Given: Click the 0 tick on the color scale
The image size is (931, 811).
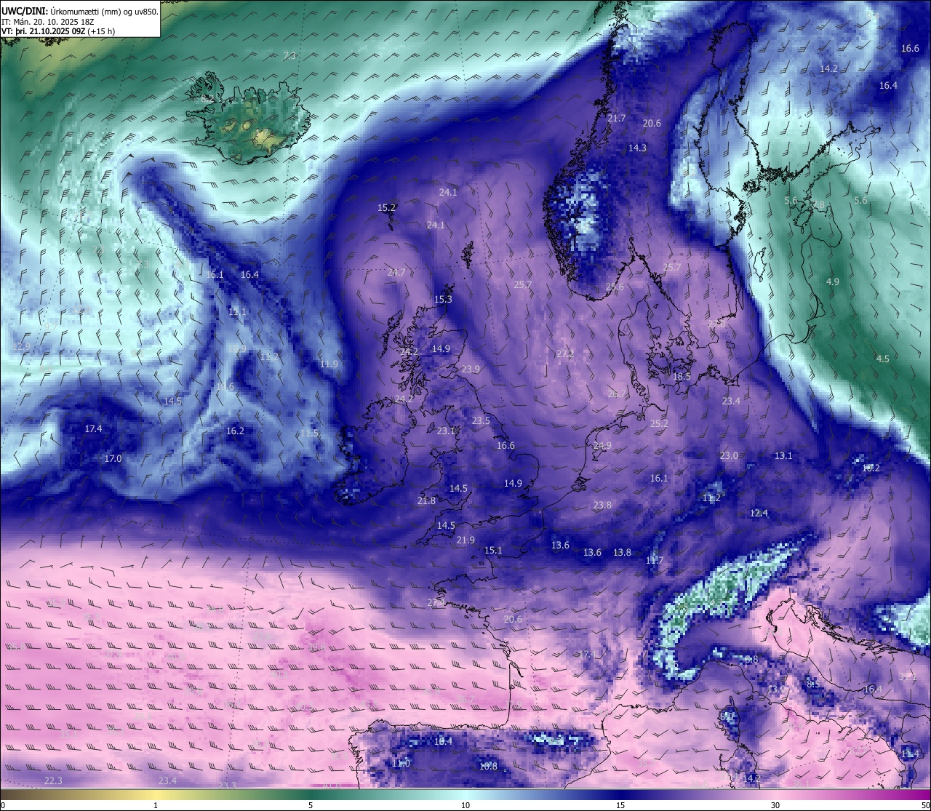Looking at the screenshot, I should tap(2, 805).
